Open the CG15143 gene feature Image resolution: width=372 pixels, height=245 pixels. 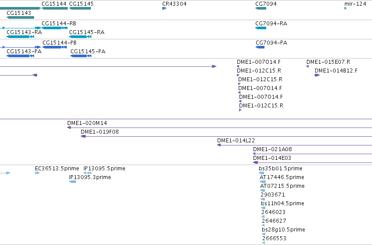pyautogui.click(x=21, y=17)
